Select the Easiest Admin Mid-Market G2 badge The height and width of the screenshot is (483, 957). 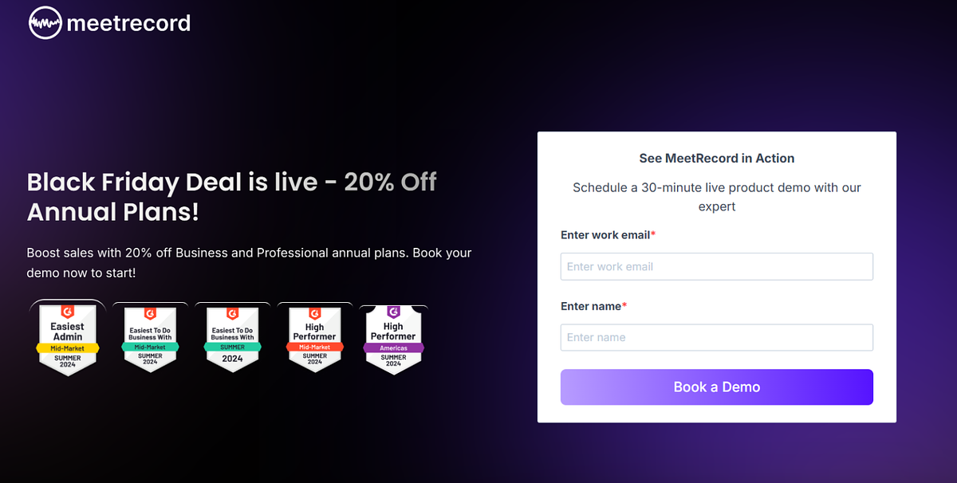(x=68, y=338)
